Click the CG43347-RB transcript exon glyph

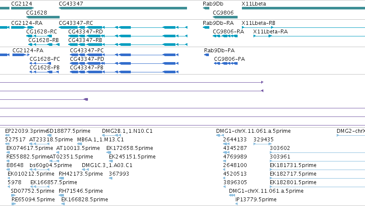click(x=127, y=45)
